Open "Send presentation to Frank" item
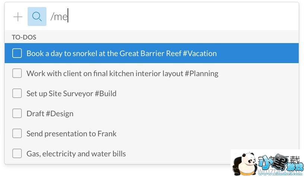Image resolution: width=304 pixels, height=177 pixels. click(72, 134)
